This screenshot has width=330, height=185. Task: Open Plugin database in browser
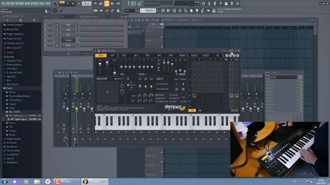click(15, 34)
